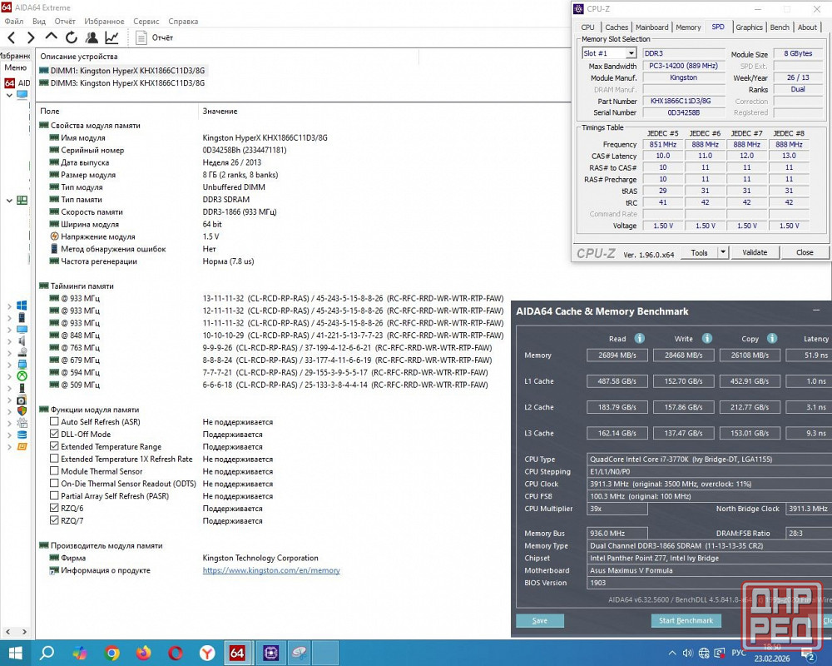Open the Kingston memory product link

[x=271, y=570]
